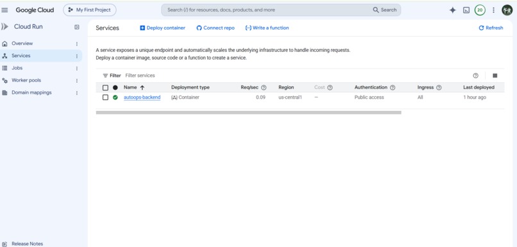Click the Google Cloud logo
Viewport: 517px width, 247px height.
click(x=35, y=10)
